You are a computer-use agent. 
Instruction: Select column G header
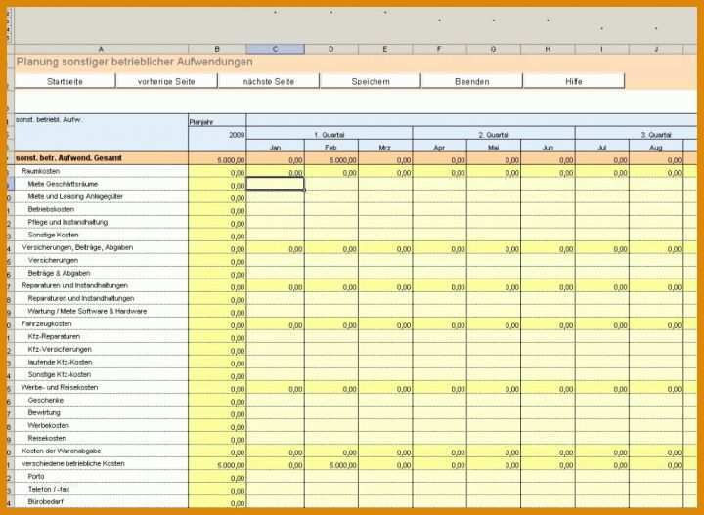pyautogui.click(x=494, y=49)
